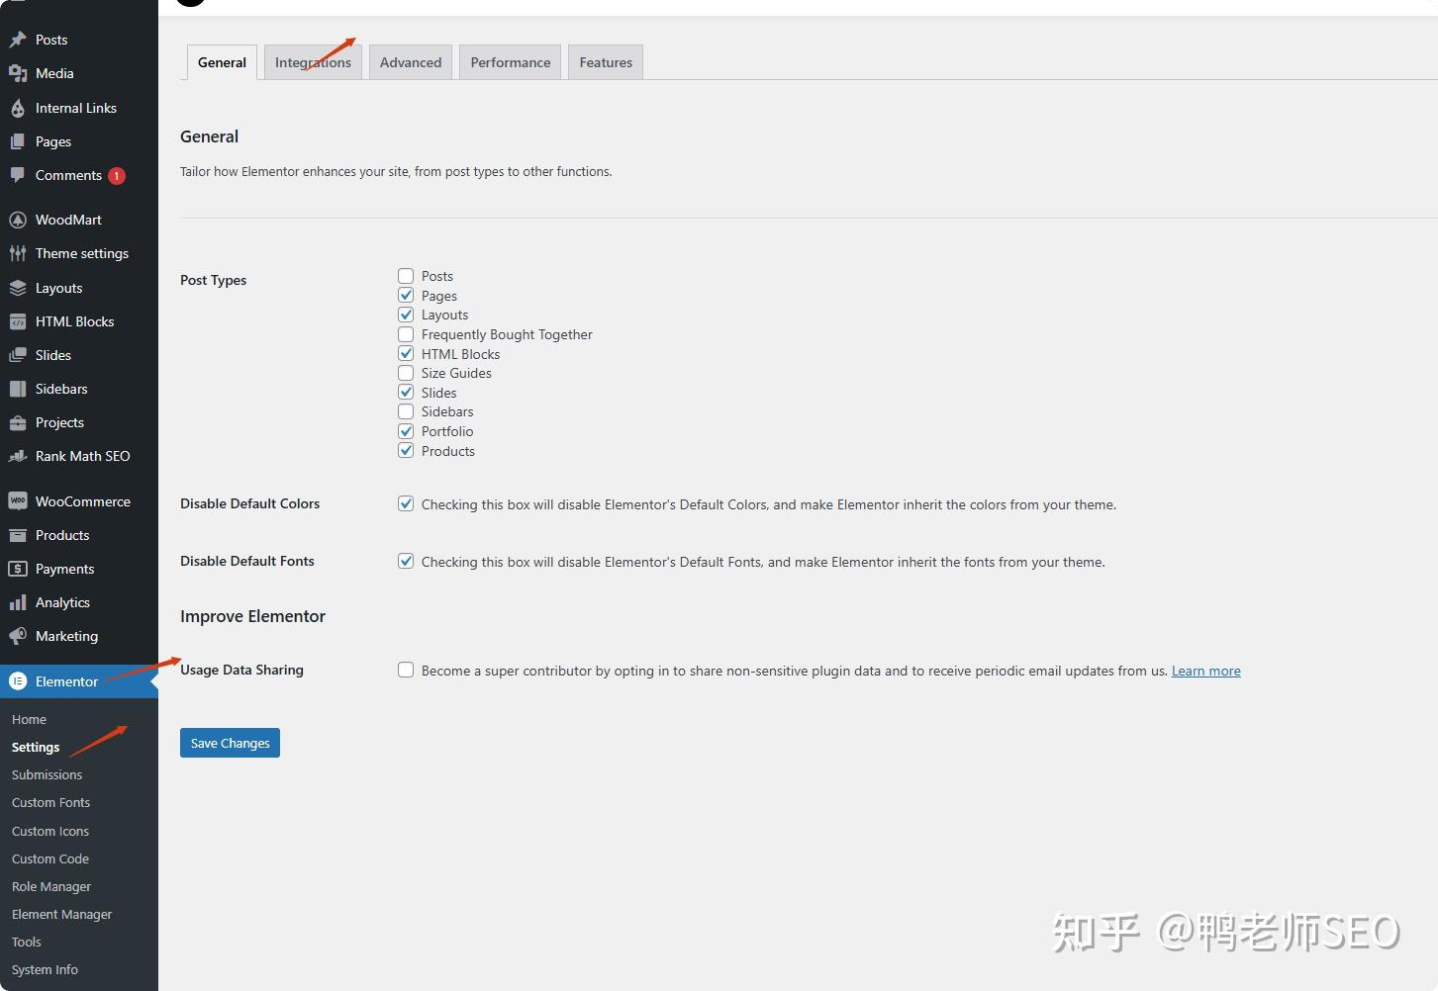1438x991 pixels.
Task: Open the Posts section icon
Action: [18, 39]
